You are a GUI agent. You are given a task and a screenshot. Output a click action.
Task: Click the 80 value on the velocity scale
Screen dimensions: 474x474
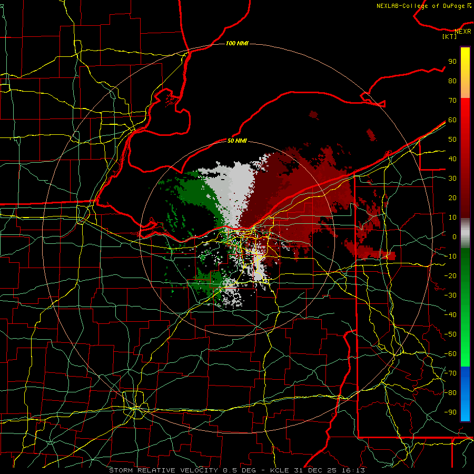[x=452, y=81]
